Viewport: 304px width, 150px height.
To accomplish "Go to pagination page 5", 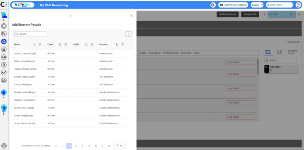I will tap(96, 146).
